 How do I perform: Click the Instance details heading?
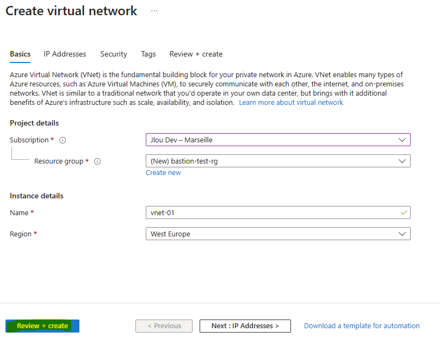point(36,196)
